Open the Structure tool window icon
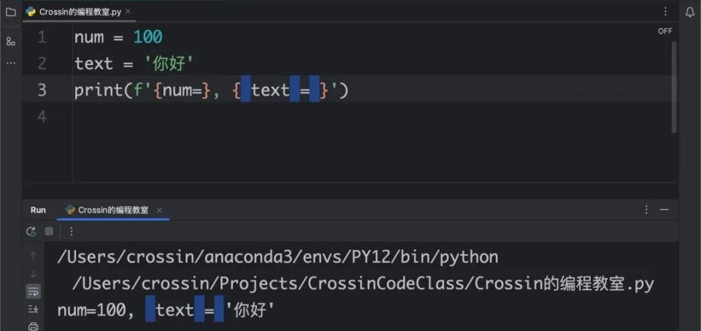701x331 pixels. click(x=11, y=42)
